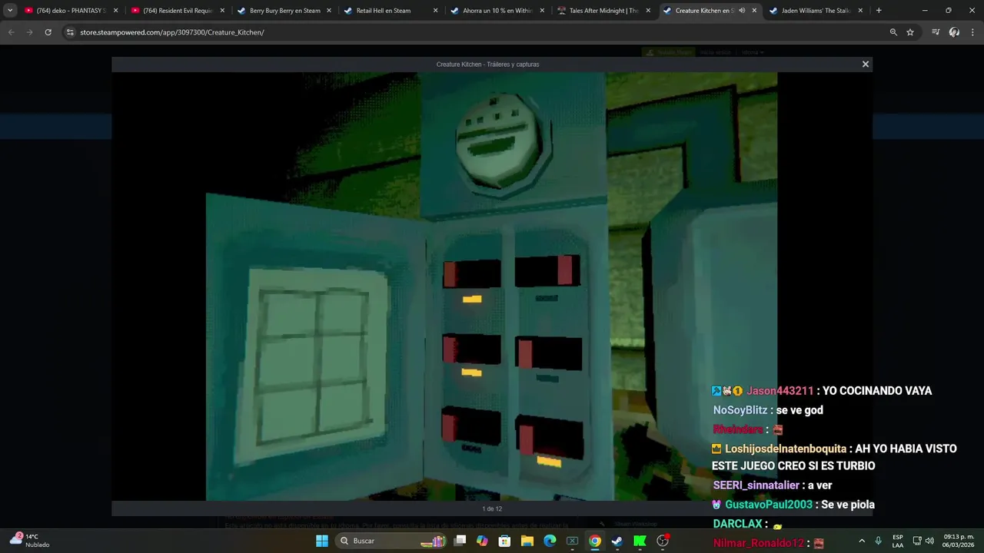Viewport: 984px width, 553px height.
Task: Go back to the previous page
Action: pos(11,32)
